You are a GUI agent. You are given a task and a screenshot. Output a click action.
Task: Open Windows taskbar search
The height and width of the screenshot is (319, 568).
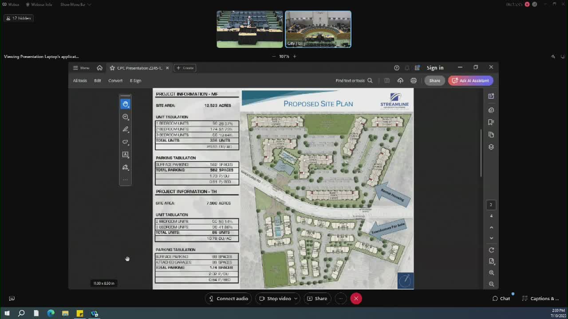pos(21,313)
